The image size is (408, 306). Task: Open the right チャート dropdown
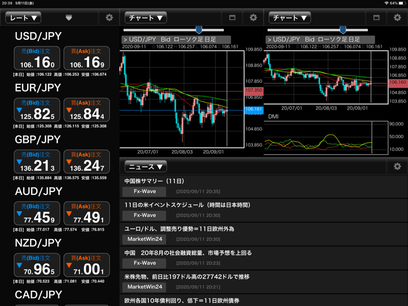289,18
